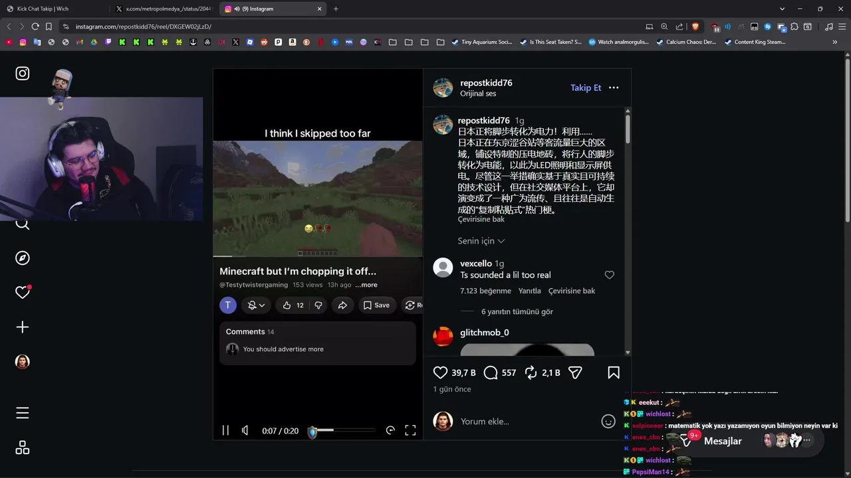Click the address bar URL
The height and width of the screenshot is (478, 851).
pyautogui.click(x=143, y=27)
